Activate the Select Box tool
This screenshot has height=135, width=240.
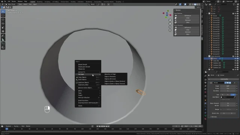click(3, 12)
